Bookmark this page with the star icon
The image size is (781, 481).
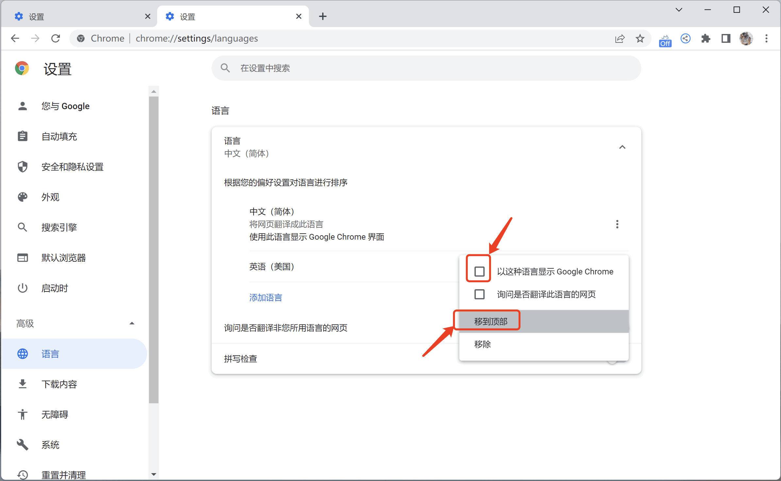[640, 39]
